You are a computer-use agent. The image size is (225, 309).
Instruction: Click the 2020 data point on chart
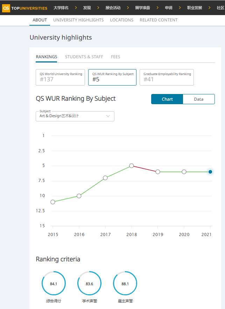[184, 172]
